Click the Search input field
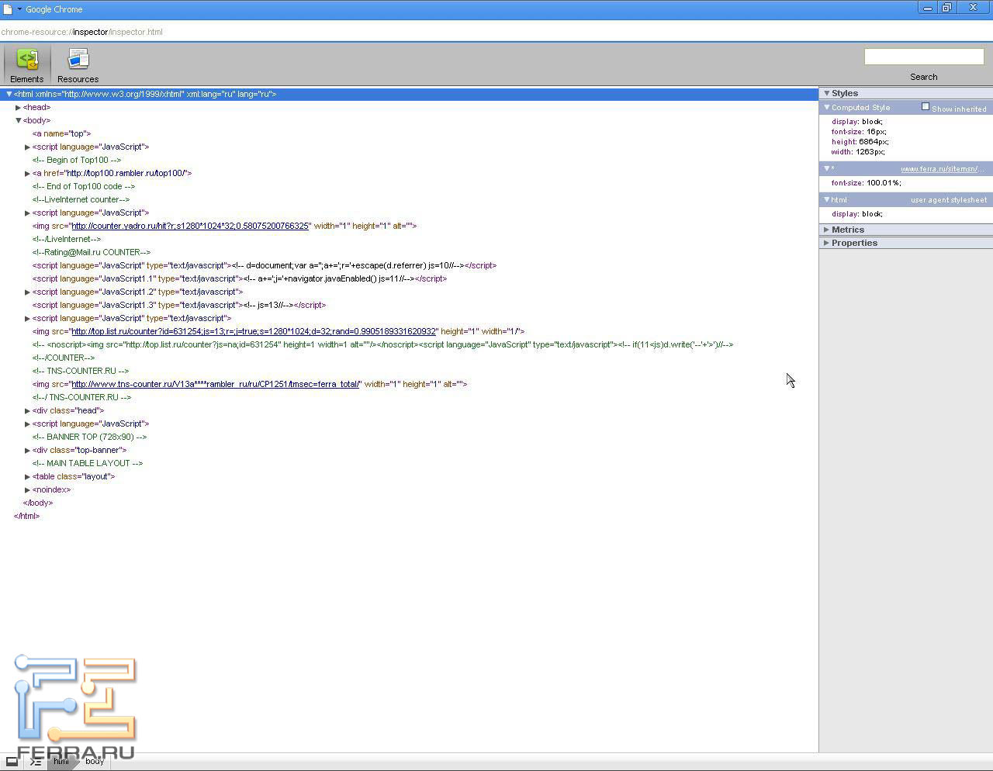The height and width of the screenshot is (771, 993). tap(923, 57)
